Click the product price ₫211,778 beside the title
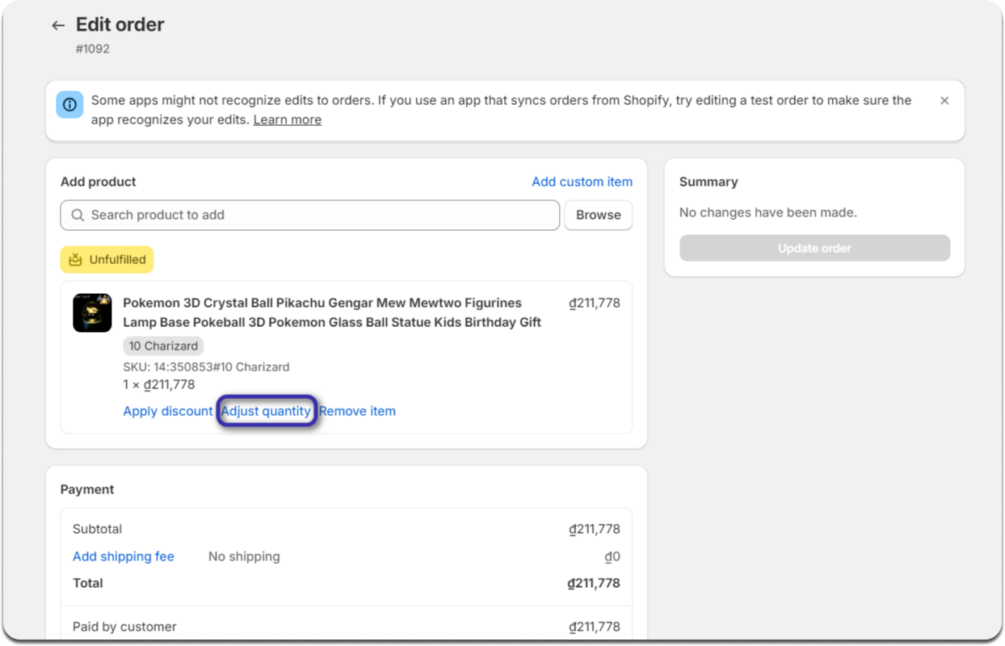 tap(595, 304)
